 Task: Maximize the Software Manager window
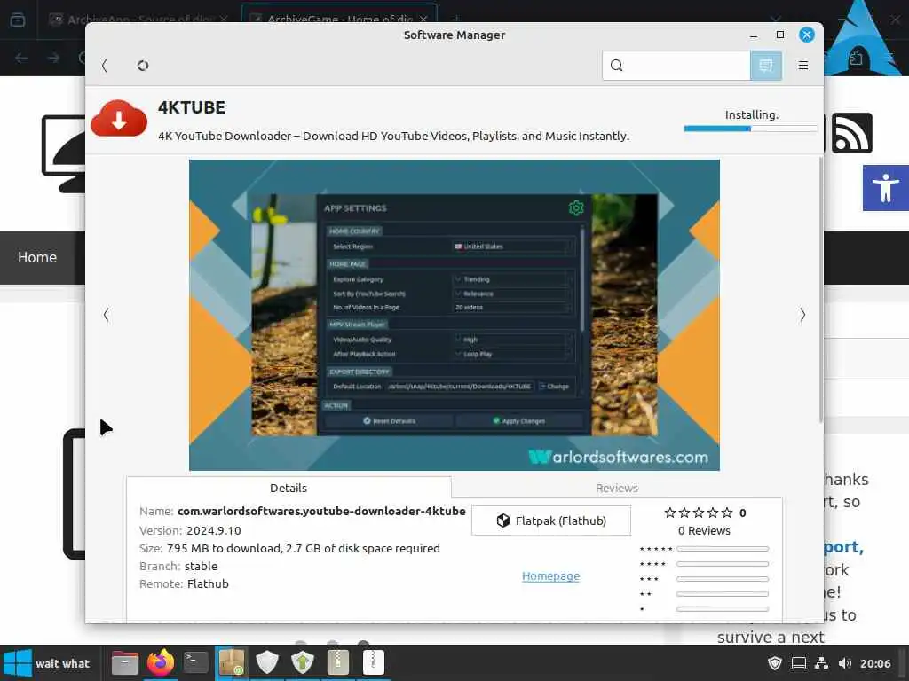coord(780,35)
